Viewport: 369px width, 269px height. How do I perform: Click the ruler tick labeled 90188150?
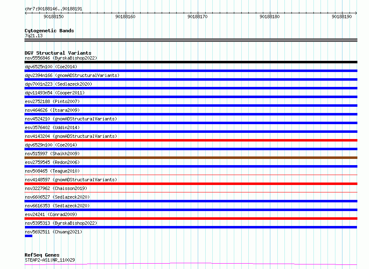(x=53, y=17)
